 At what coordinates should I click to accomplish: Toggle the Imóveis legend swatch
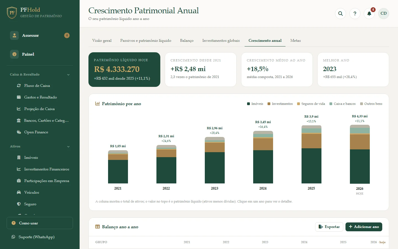pyautogui.click(x=248, y=104)
